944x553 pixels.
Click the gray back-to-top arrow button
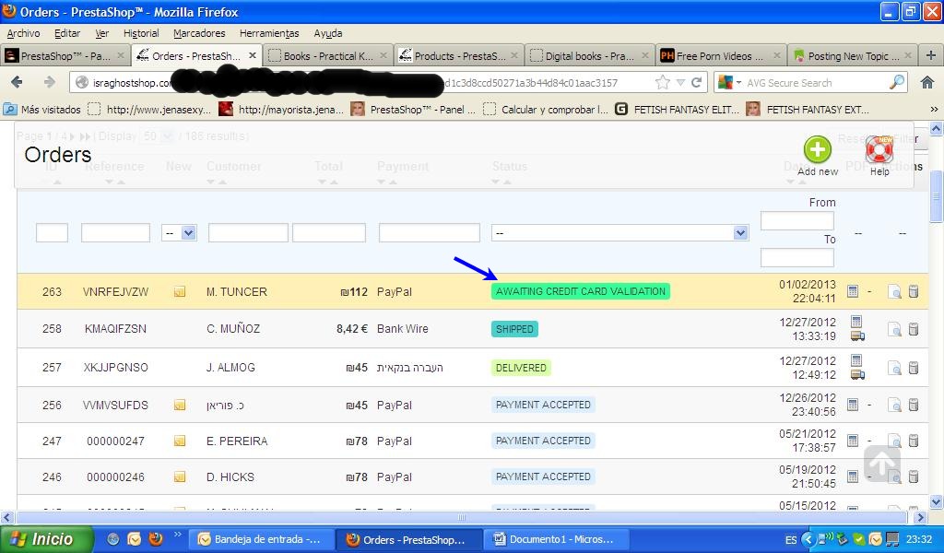pos(882,464)
